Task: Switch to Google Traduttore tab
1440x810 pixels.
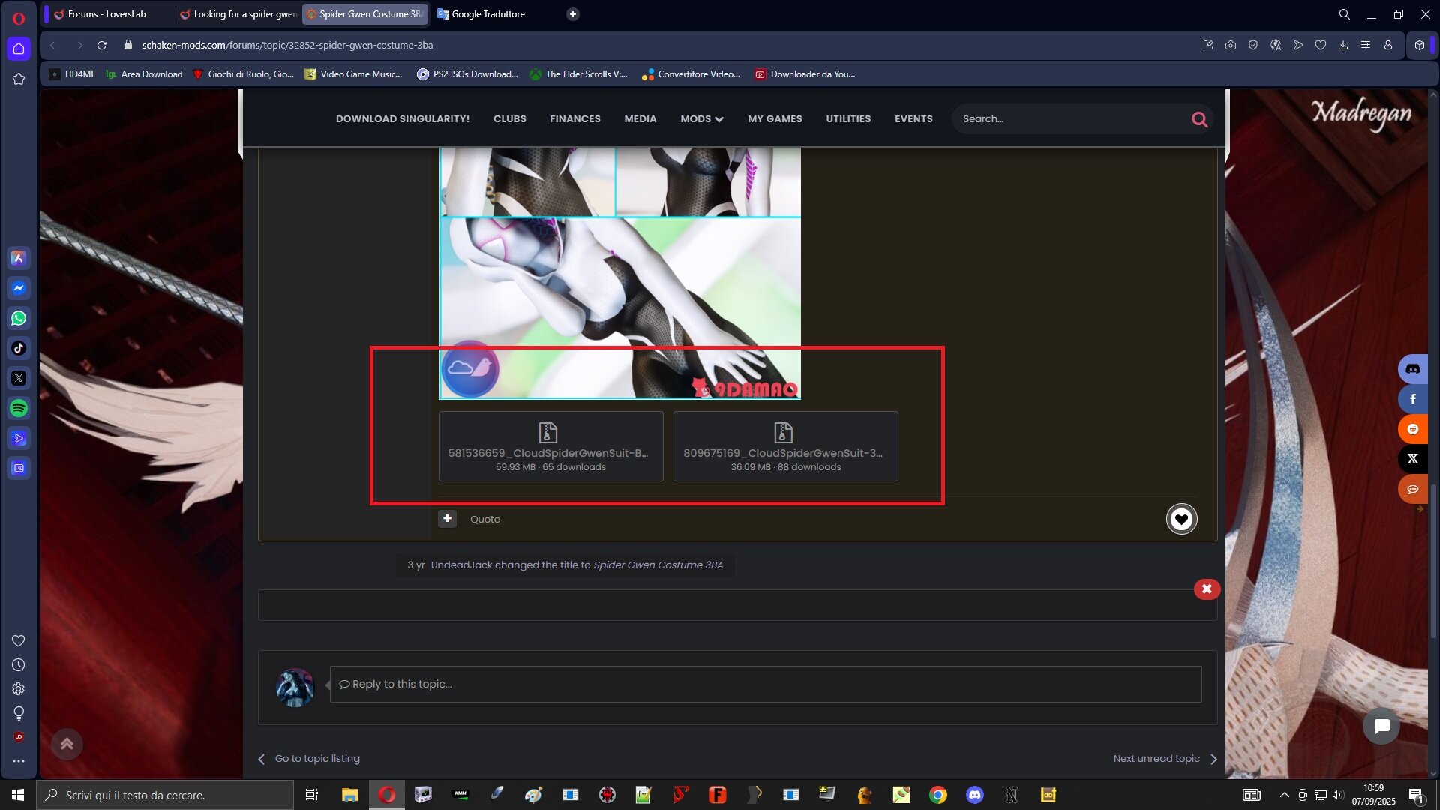Action: [487, 14]
